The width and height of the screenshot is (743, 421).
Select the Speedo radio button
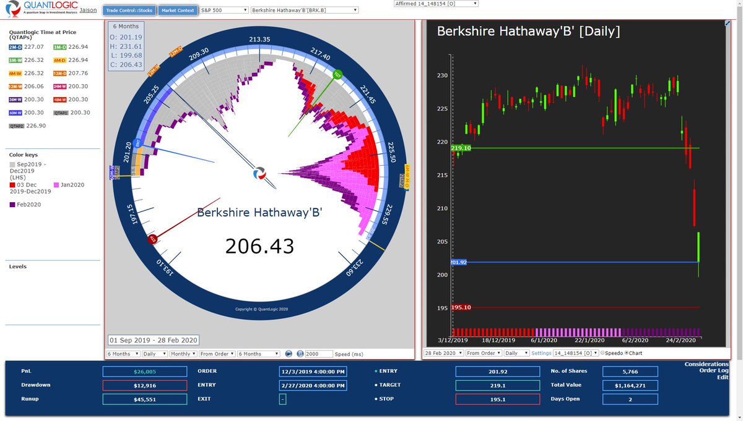coord(602,353)
